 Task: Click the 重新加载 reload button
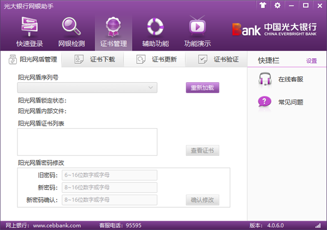click(202, 88)
